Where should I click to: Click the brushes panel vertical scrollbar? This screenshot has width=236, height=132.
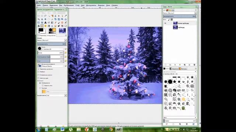click(x=195, y=95)
